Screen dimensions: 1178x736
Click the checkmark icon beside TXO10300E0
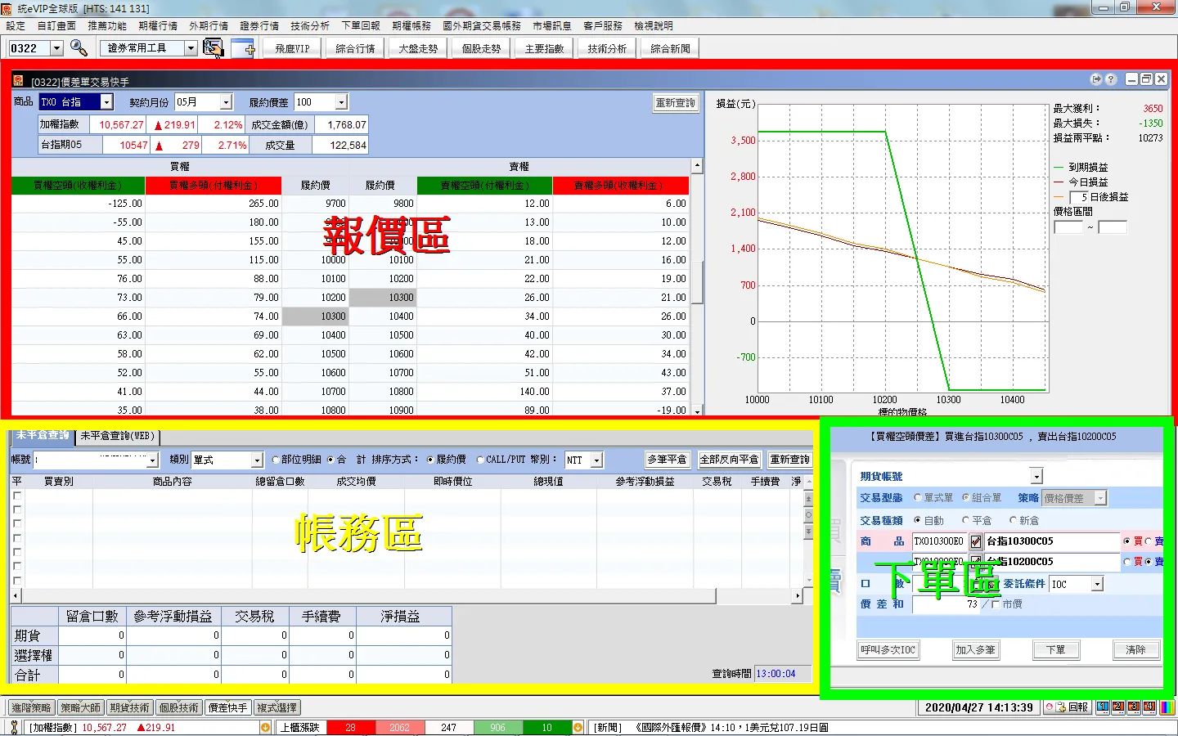click(x=976, y=541)
